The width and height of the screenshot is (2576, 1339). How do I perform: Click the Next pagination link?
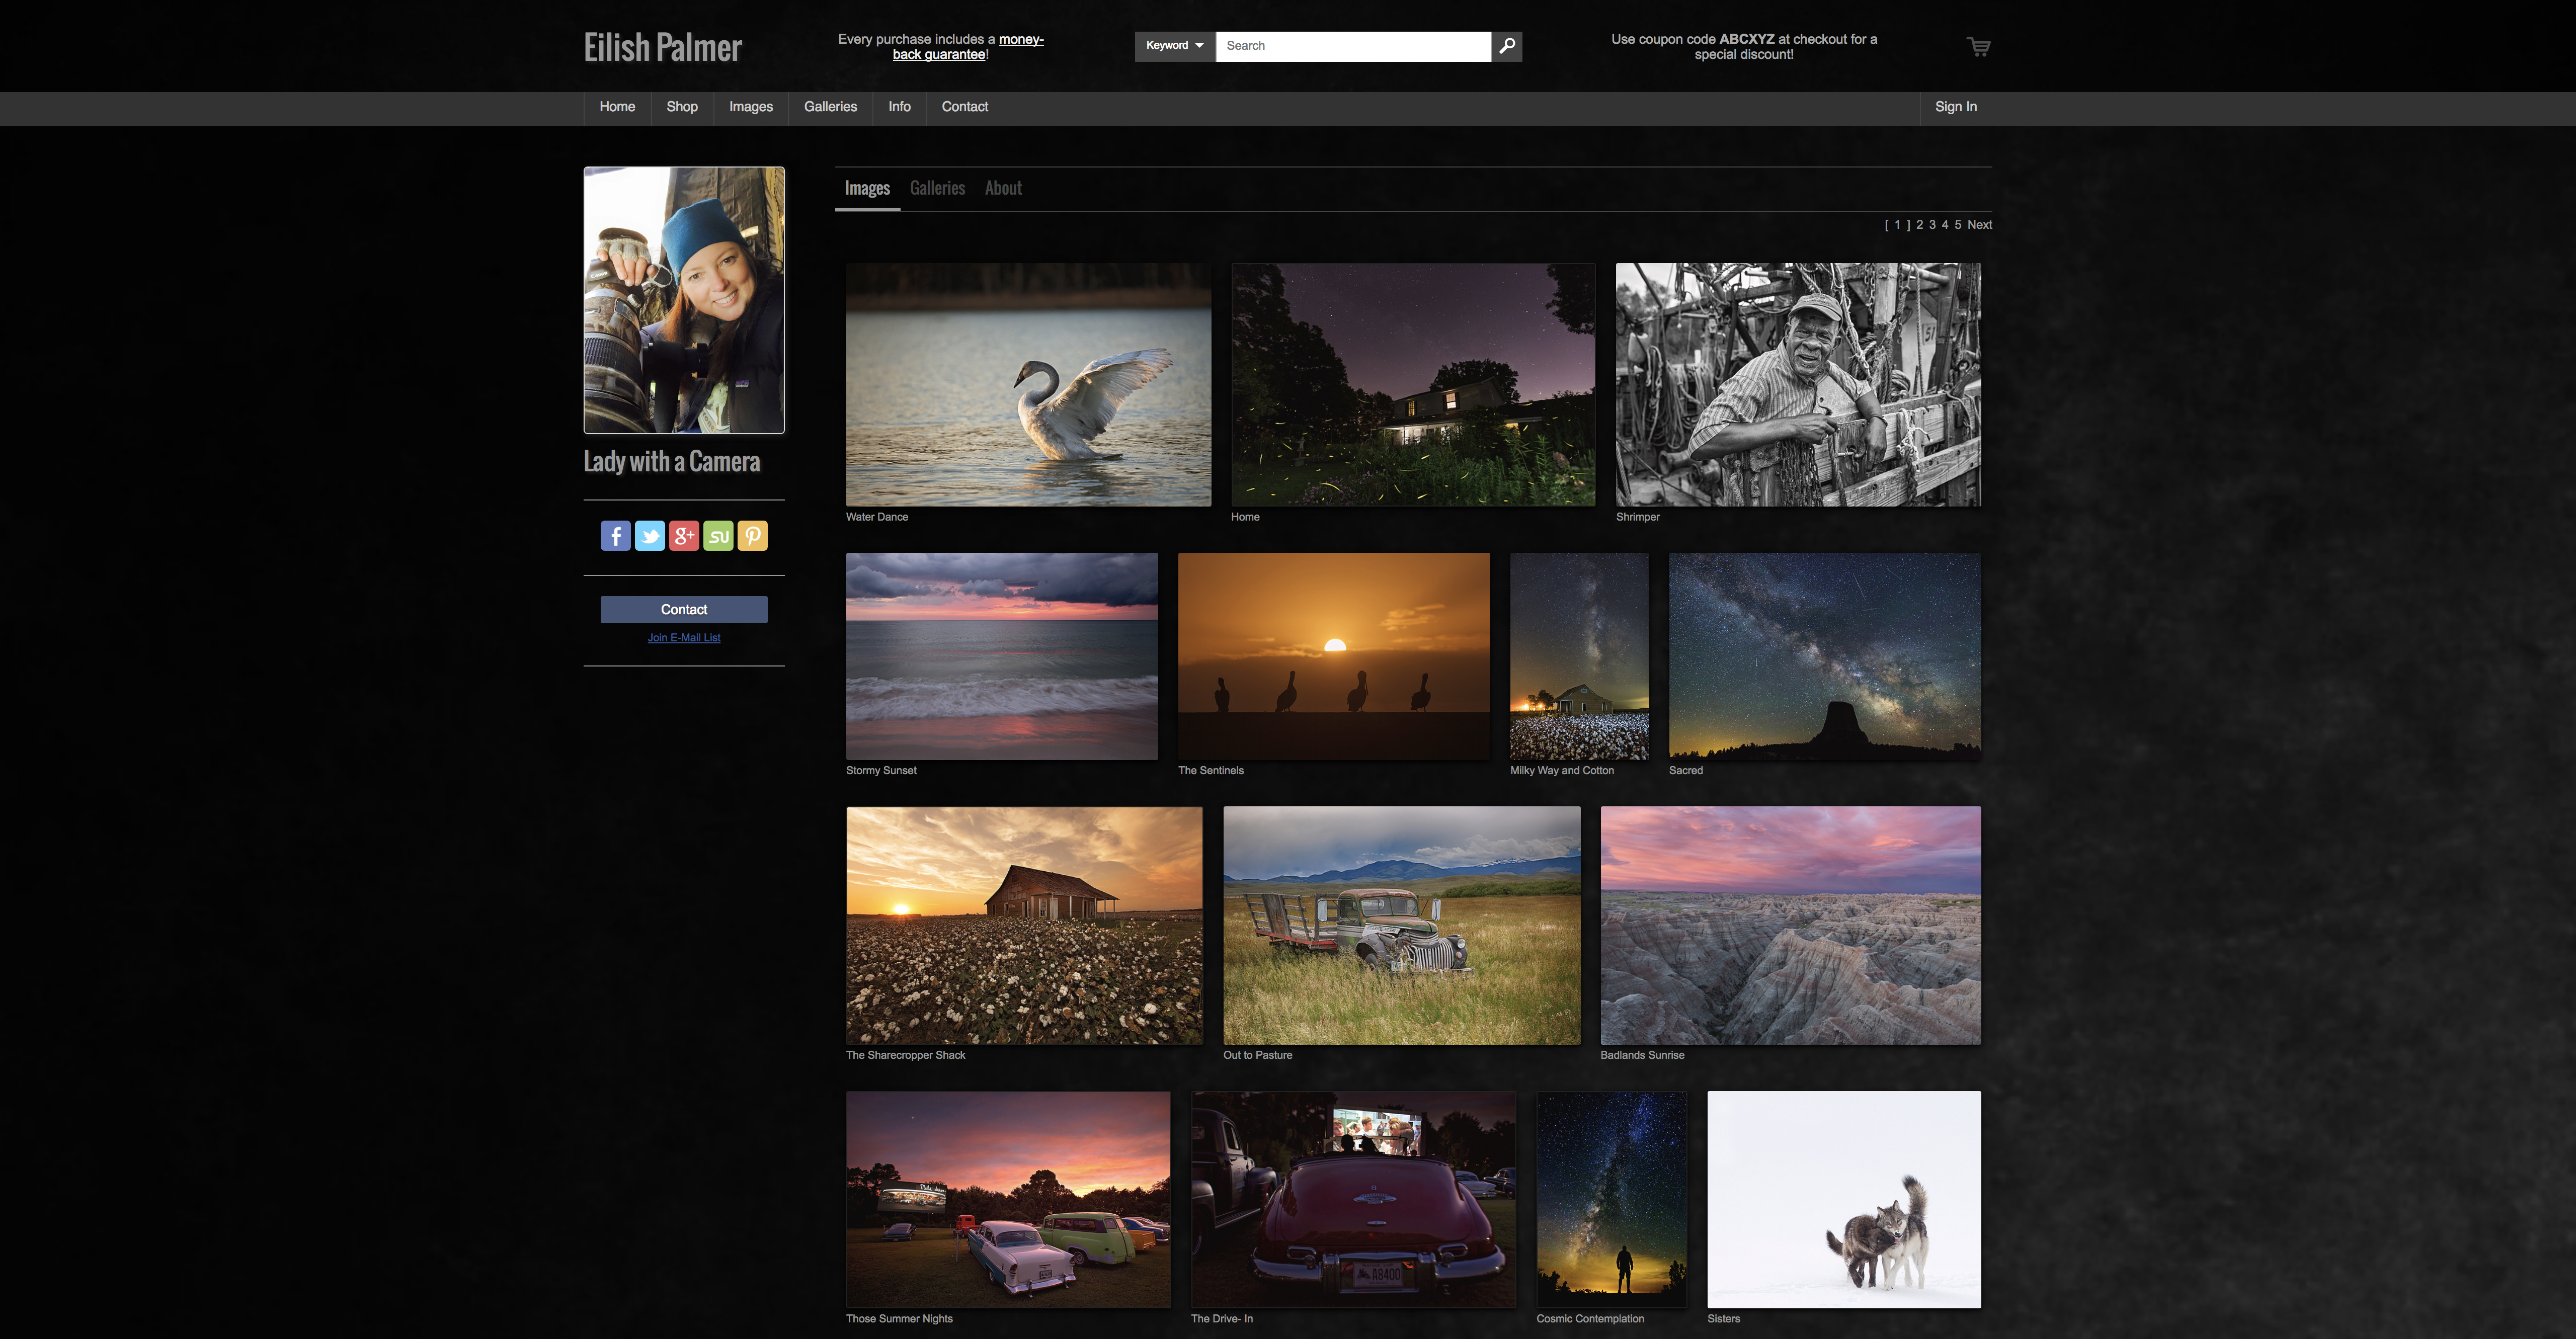(x=1979, y=225)
